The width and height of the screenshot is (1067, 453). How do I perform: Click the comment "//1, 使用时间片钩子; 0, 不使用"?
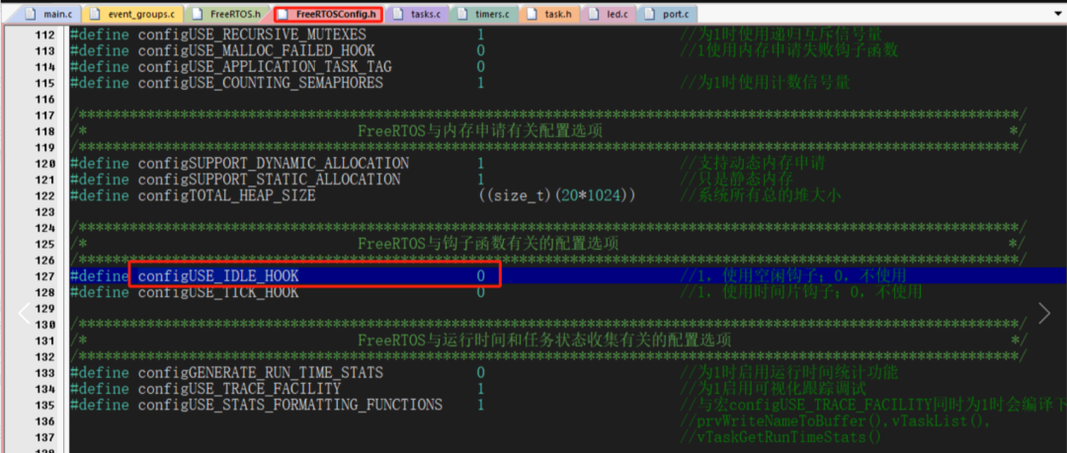coord(801,292)
